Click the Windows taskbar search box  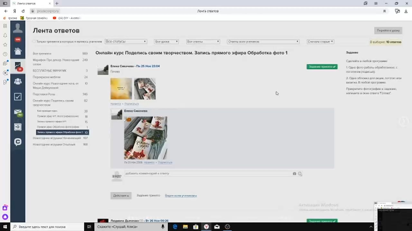click(48, 227)
